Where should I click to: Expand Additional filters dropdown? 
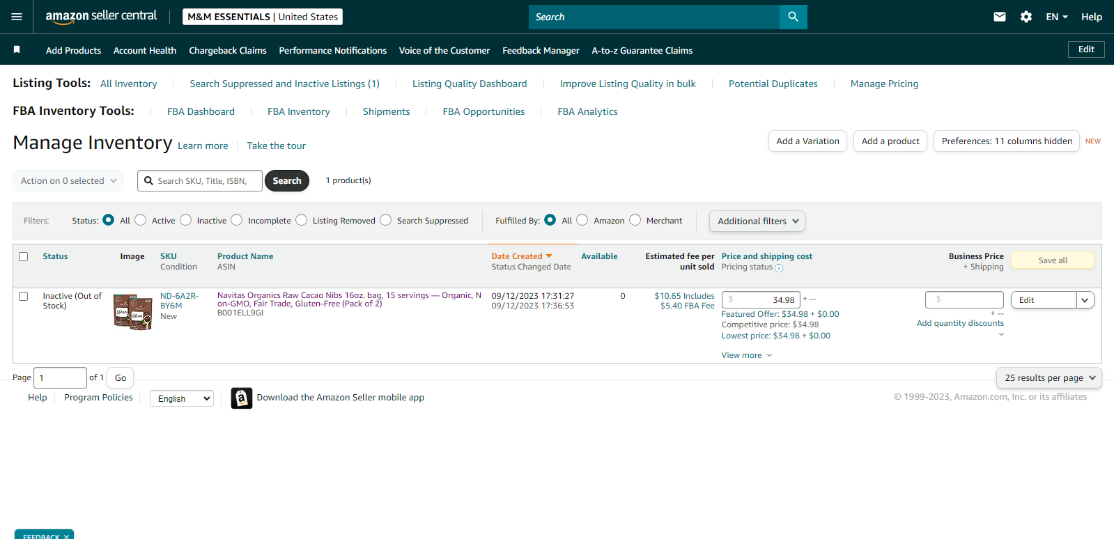point(757,221)
